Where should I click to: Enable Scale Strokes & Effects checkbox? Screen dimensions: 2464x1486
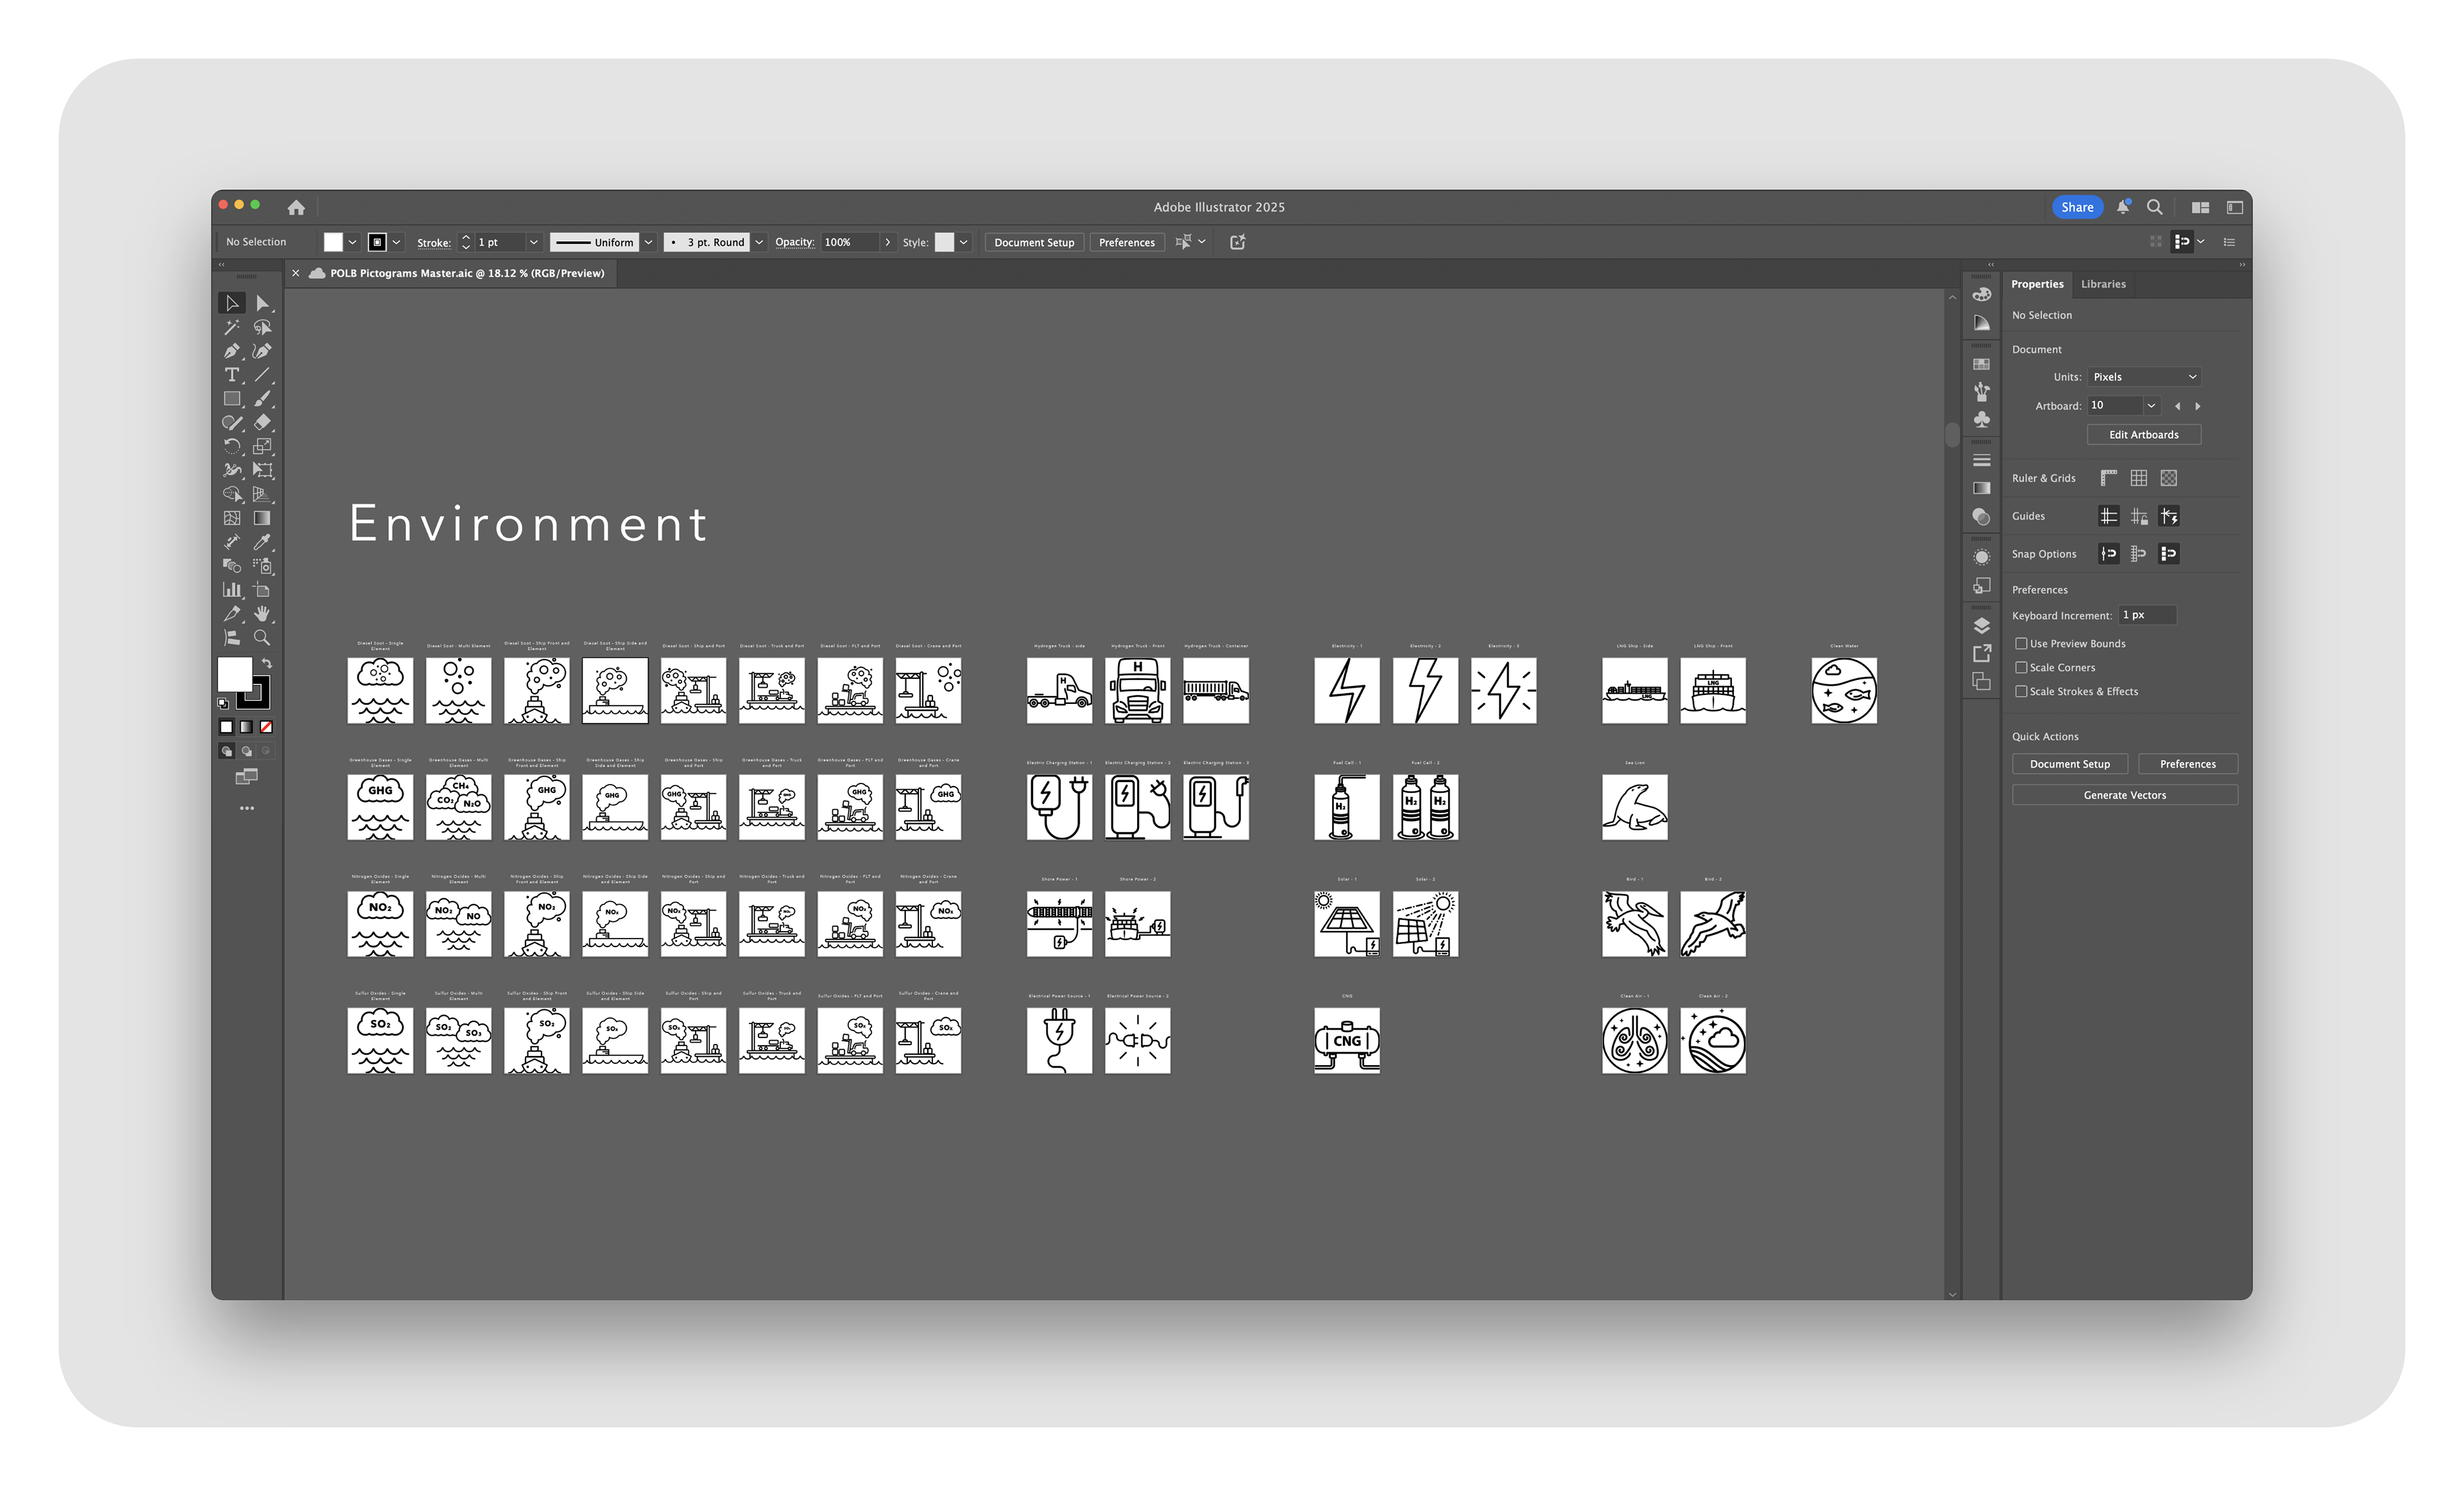pyautogui.click(x=2021, y=691)
